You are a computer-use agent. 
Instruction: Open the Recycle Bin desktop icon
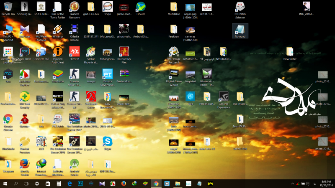tap(8, 7)
